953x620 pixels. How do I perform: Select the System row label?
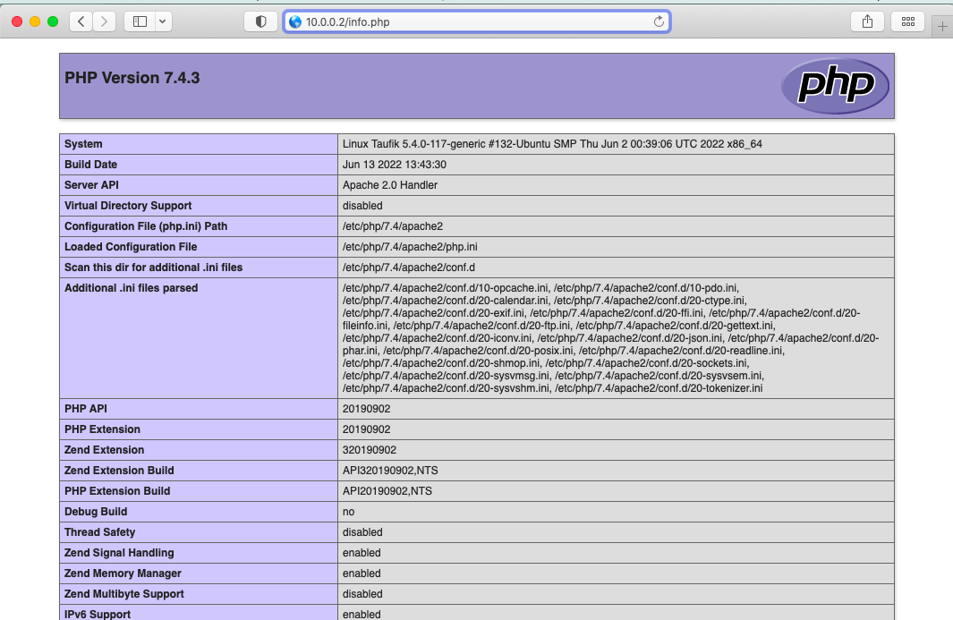[83, 144]
